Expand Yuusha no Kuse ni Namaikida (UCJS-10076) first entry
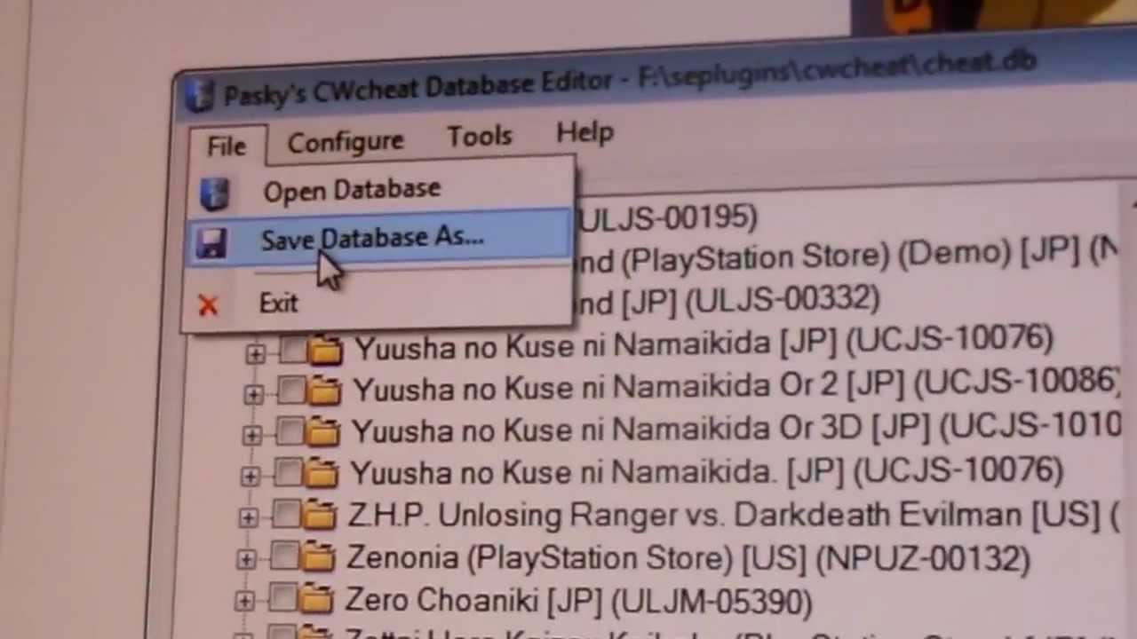The image size is (1137, 639). pyautogui.click(x=255, y=353)
